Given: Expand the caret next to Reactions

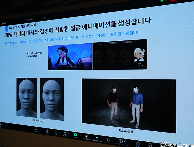Looking at the screenshot, I should click(59, 132).
